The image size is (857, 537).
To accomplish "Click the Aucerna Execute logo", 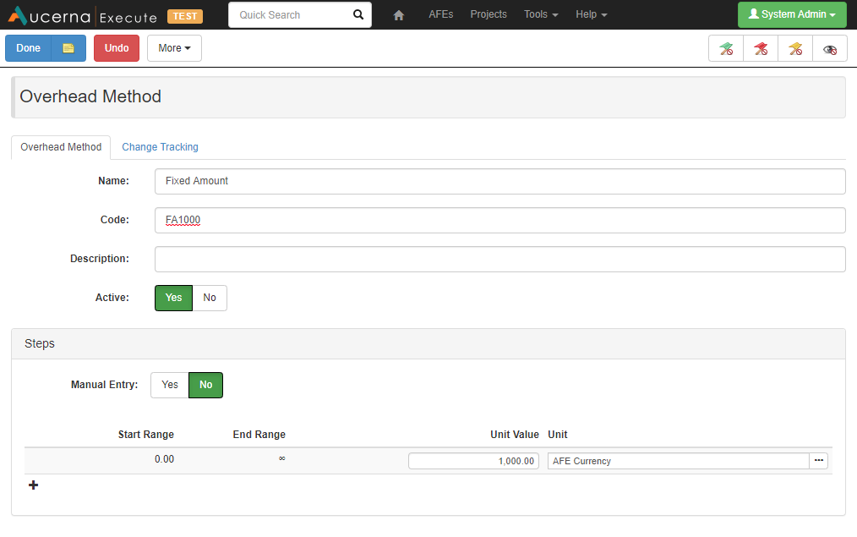I will click(x=85, y=15).
